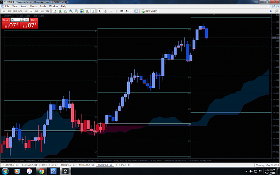Draw a vertical line tool

point(116,11)
